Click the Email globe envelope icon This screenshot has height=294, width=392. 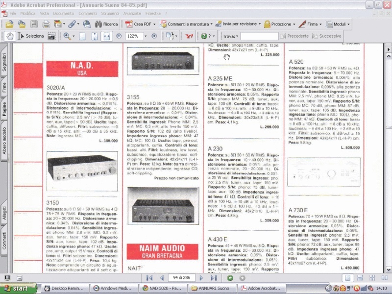[x=87, y=24]
